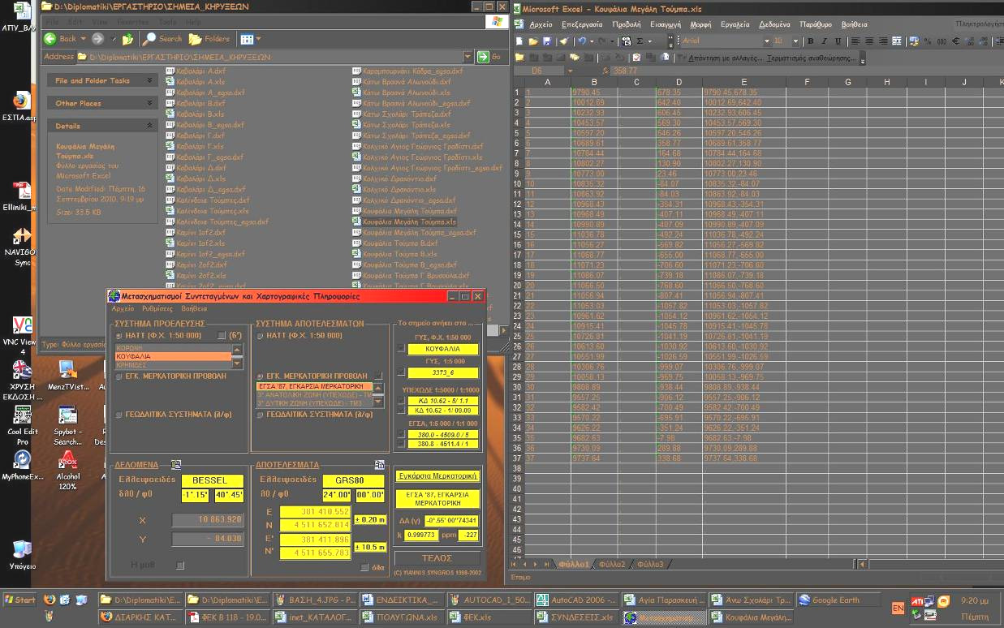Click the Back button in Explorer

click(62, 38)
